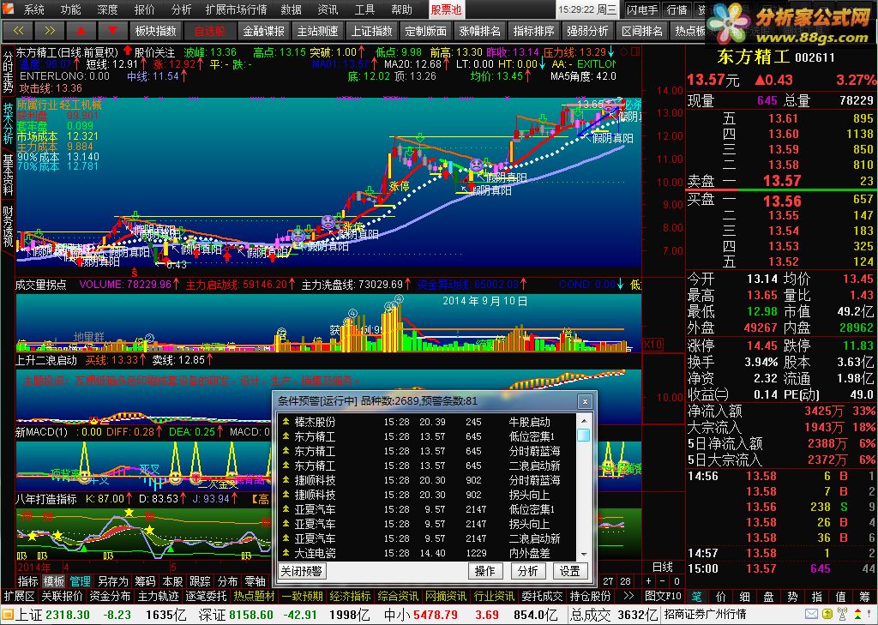Click the 关闭预警 button
Screen dimensions: 878x625
coord(302,571)
